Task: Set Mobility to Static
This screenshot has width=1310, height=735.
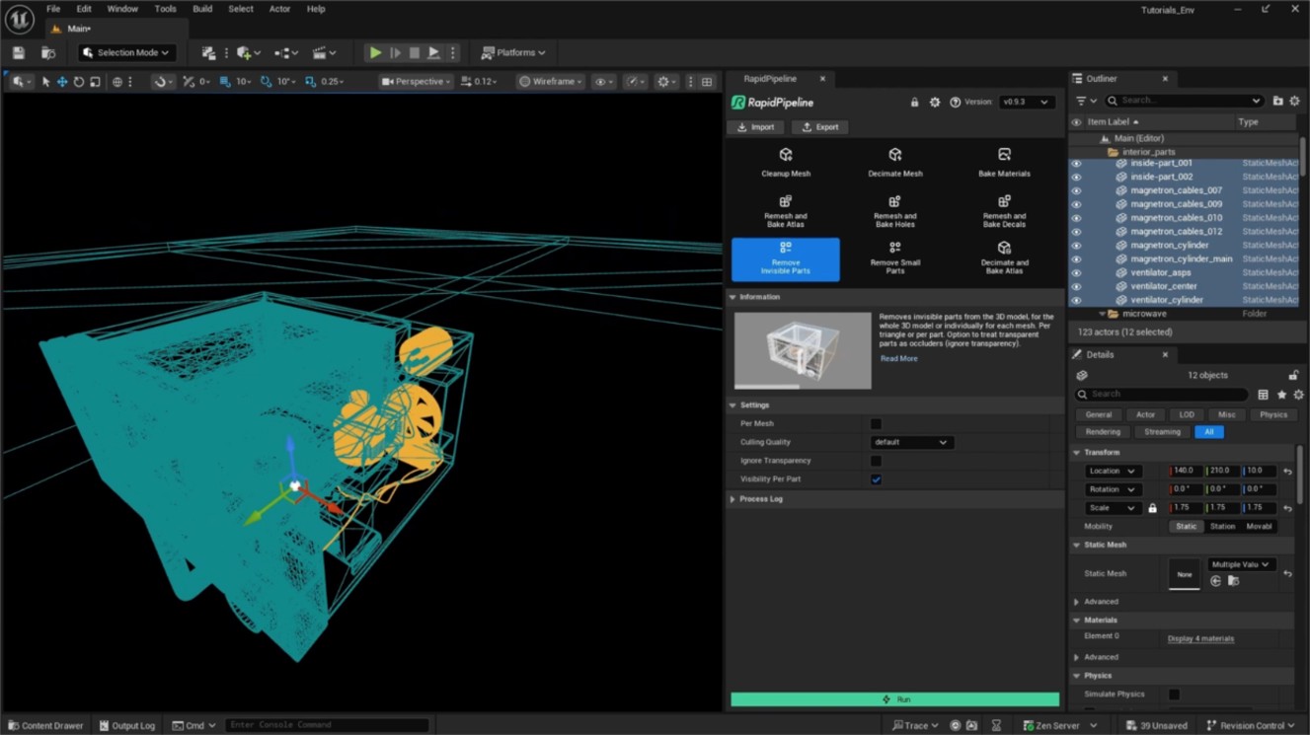Action: pos(1186,527)
